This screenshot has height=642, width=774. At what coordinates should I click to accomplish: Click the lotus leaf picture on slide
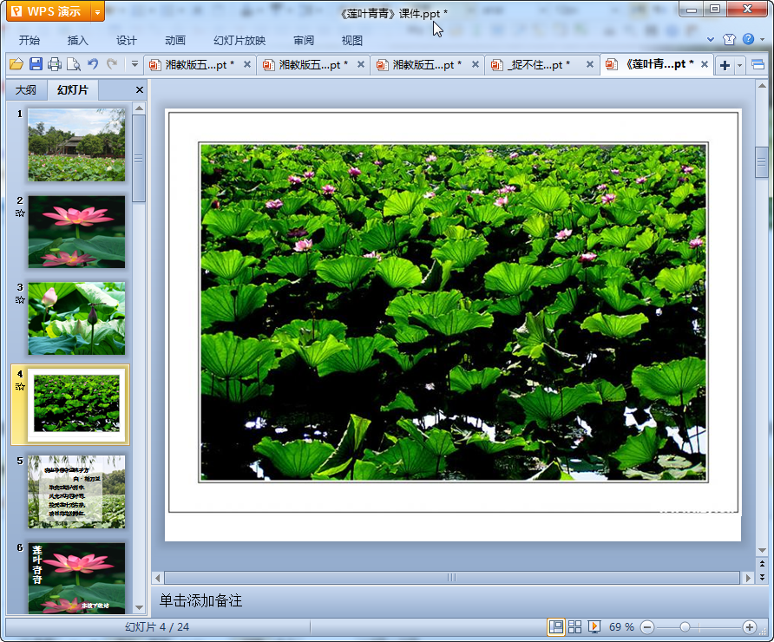tap(453, 311)
